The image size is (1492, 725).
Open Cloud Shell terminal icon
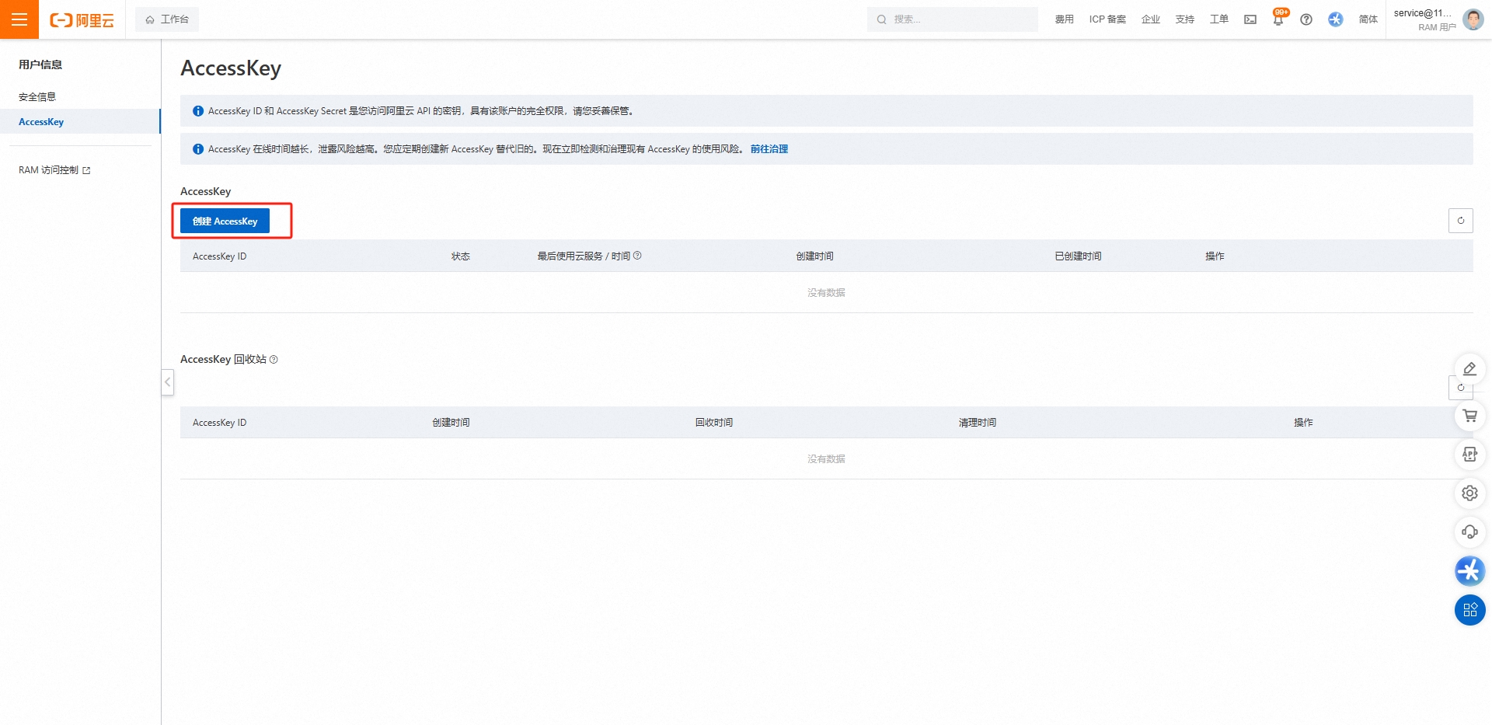1250,19
